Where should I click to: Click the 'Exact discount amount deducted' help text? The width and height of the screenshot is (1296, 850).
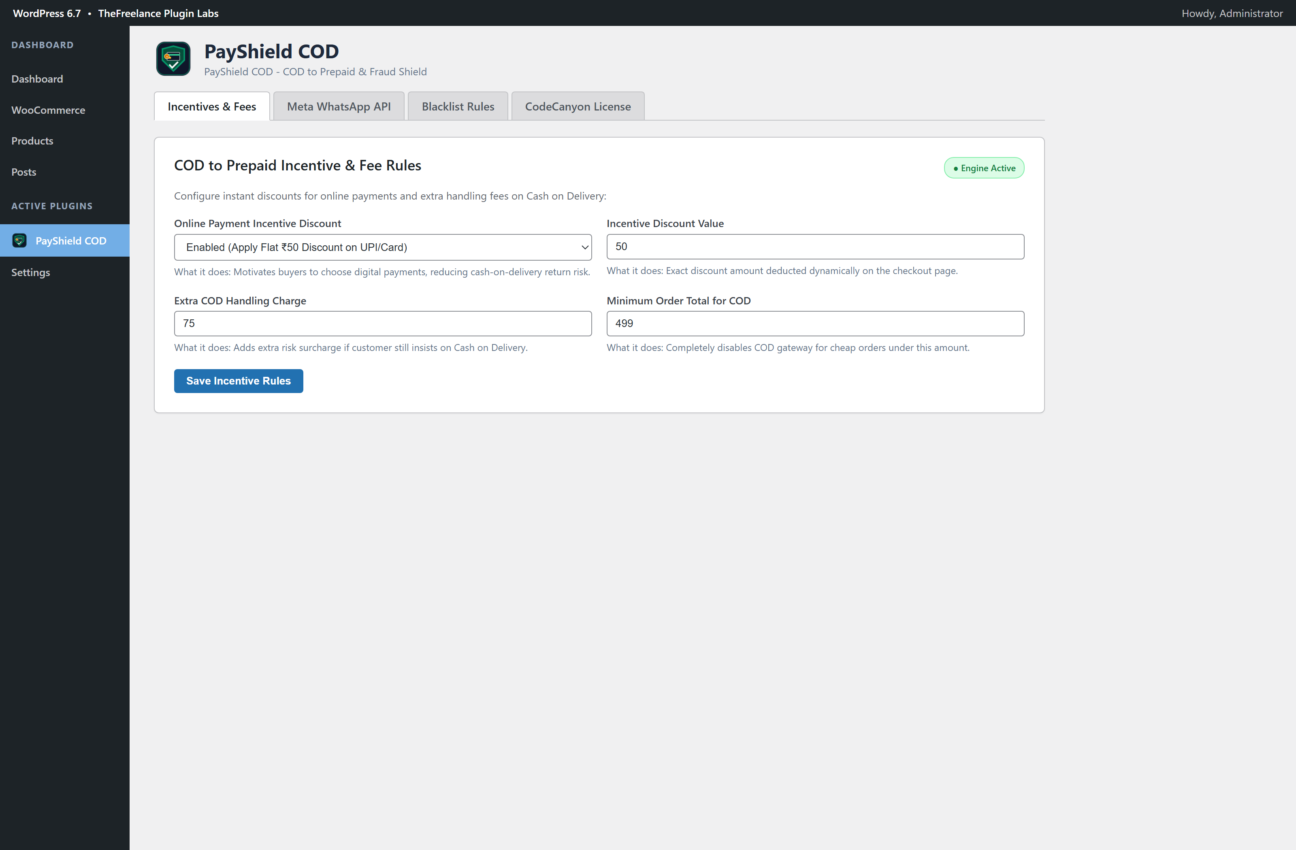[x=782, y=270]
